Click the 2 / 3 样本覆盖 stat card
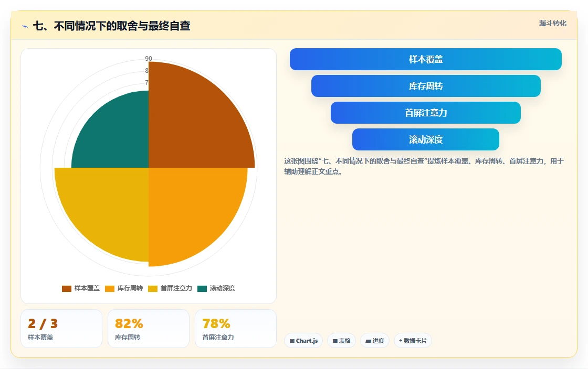The width and height of the screenshot is (588, 369). point(61,329)
